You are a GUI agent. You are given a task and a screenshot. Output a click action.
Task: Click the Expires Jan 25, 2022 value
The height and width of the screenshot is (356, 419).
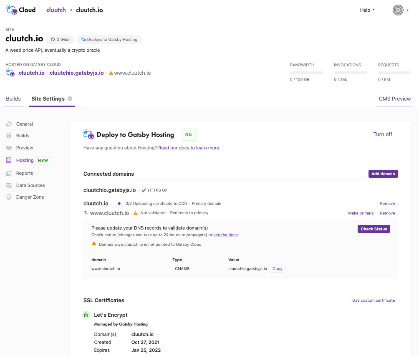click(146, 350)
